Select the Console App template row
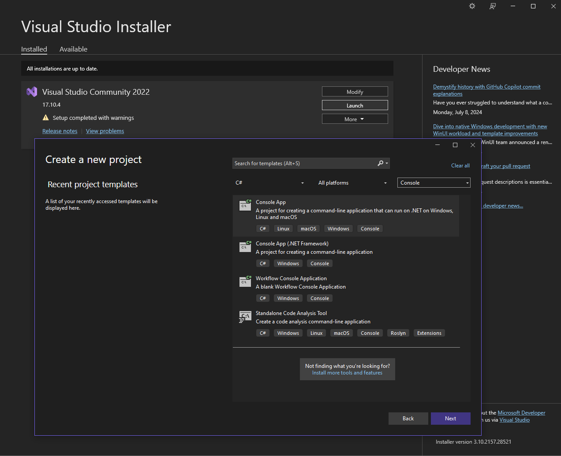 tap(346, 216)
